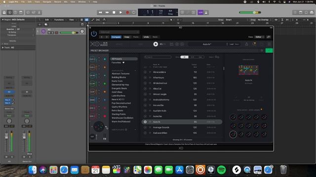316x177 pixels.
Task: Select the CLAP channel circle
Action: pyautogui.click(x=92, y=92)
